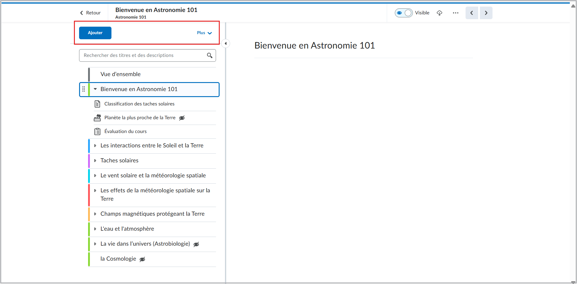Image resolution: width=577 pixels, height=284 pixels.
Task: Select la Cosmologie module
Action: point(118,259)
